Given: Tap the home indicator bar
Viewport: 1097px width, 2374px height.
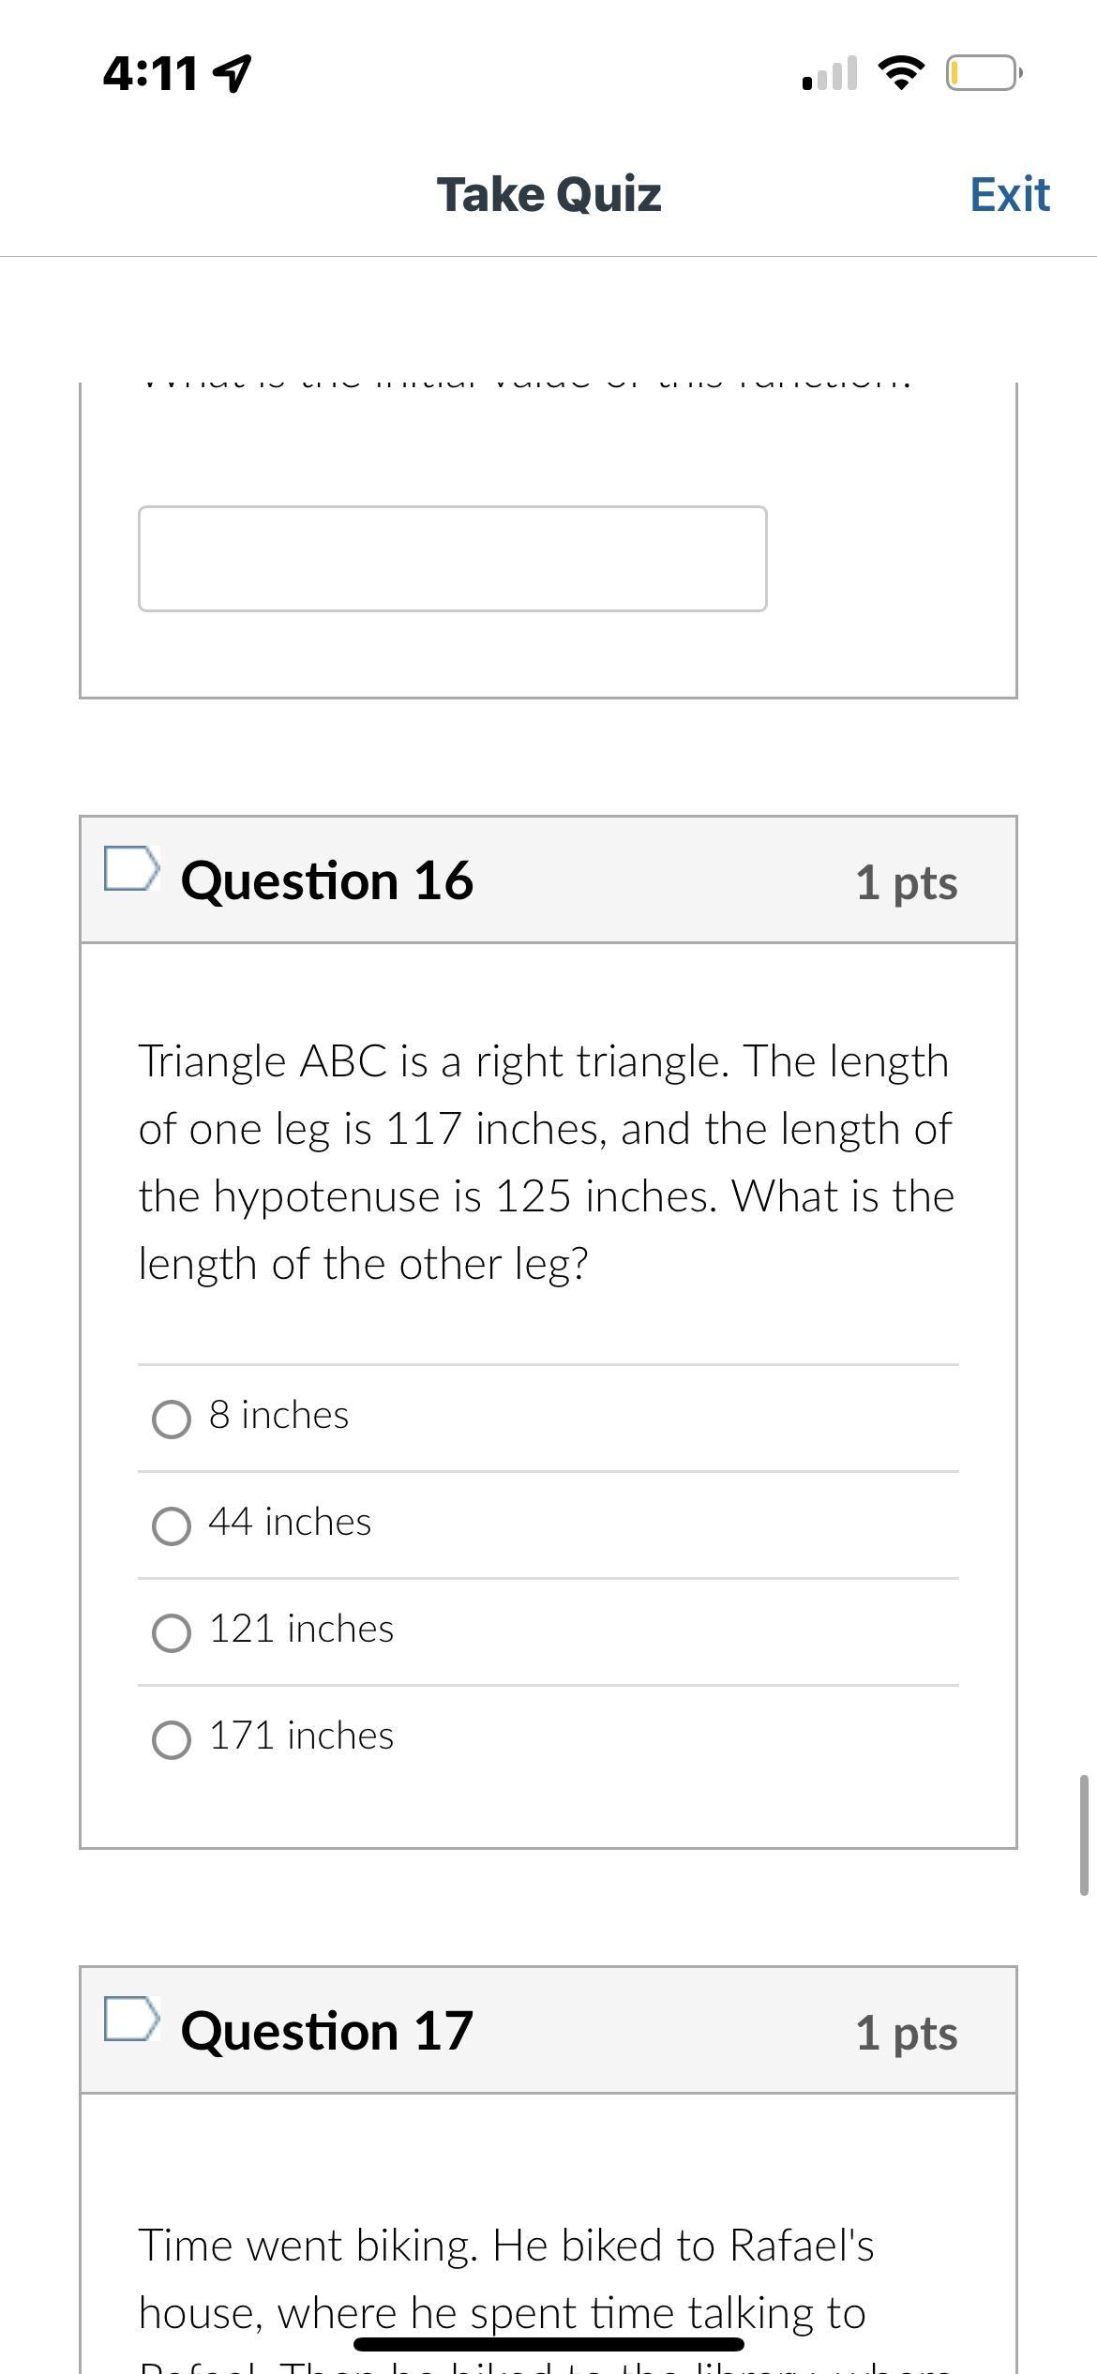Looking at the screenshot, I should coord(548,2344).
